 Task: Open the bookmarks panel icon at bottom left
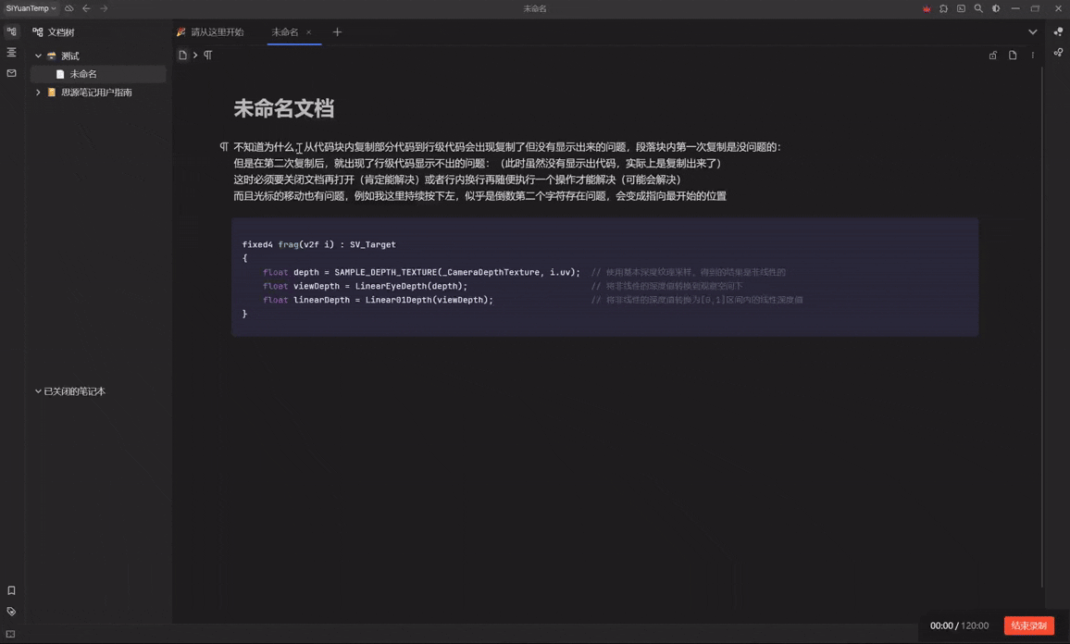[x=10, y=589]
